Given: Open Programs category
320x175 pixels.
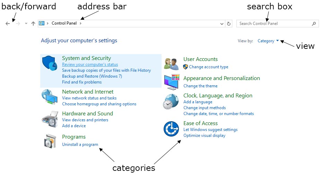Looking at the screenshot, I should point(74,137).
